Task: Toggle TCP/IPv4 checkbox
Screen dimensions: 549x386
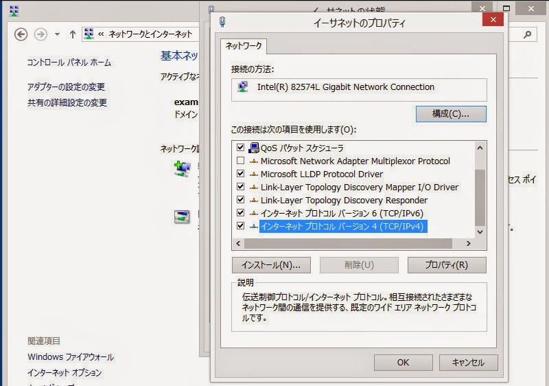Action: (x=240, y=225)
